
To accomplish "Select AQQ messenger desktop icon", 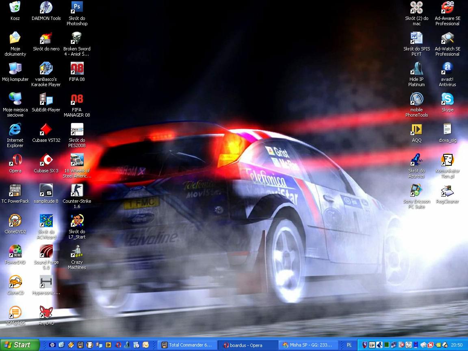I will pyautogui.click(x=416, y=133).
